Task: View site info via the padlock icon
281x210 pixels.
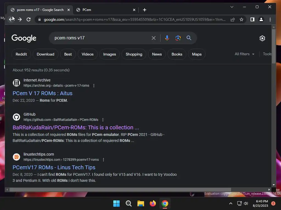Action: (x=40, y=19)
